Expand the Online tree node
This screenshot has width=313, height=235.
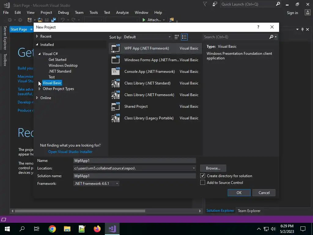[x=37, y=98]
